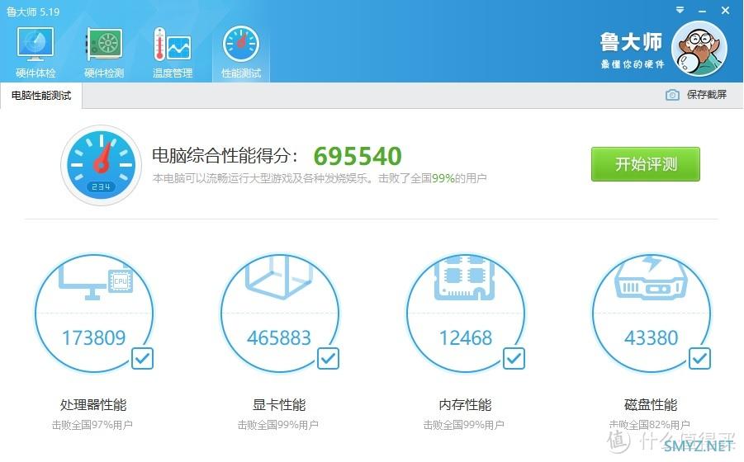This screenshot has height=462, width=744.
Task: Toggle the 内存性能 checkbox
Action: (x=514, y=358)
